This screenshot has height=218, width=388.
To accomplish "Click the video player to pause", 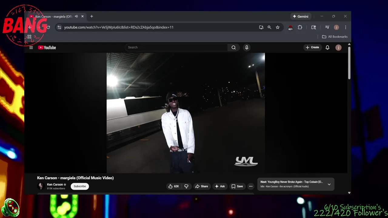I will (x=186, y=113).
